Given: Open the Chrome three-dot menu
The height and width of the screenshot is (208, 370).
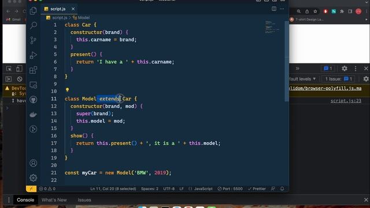Looking at the screenshot, I should point(367,12).
